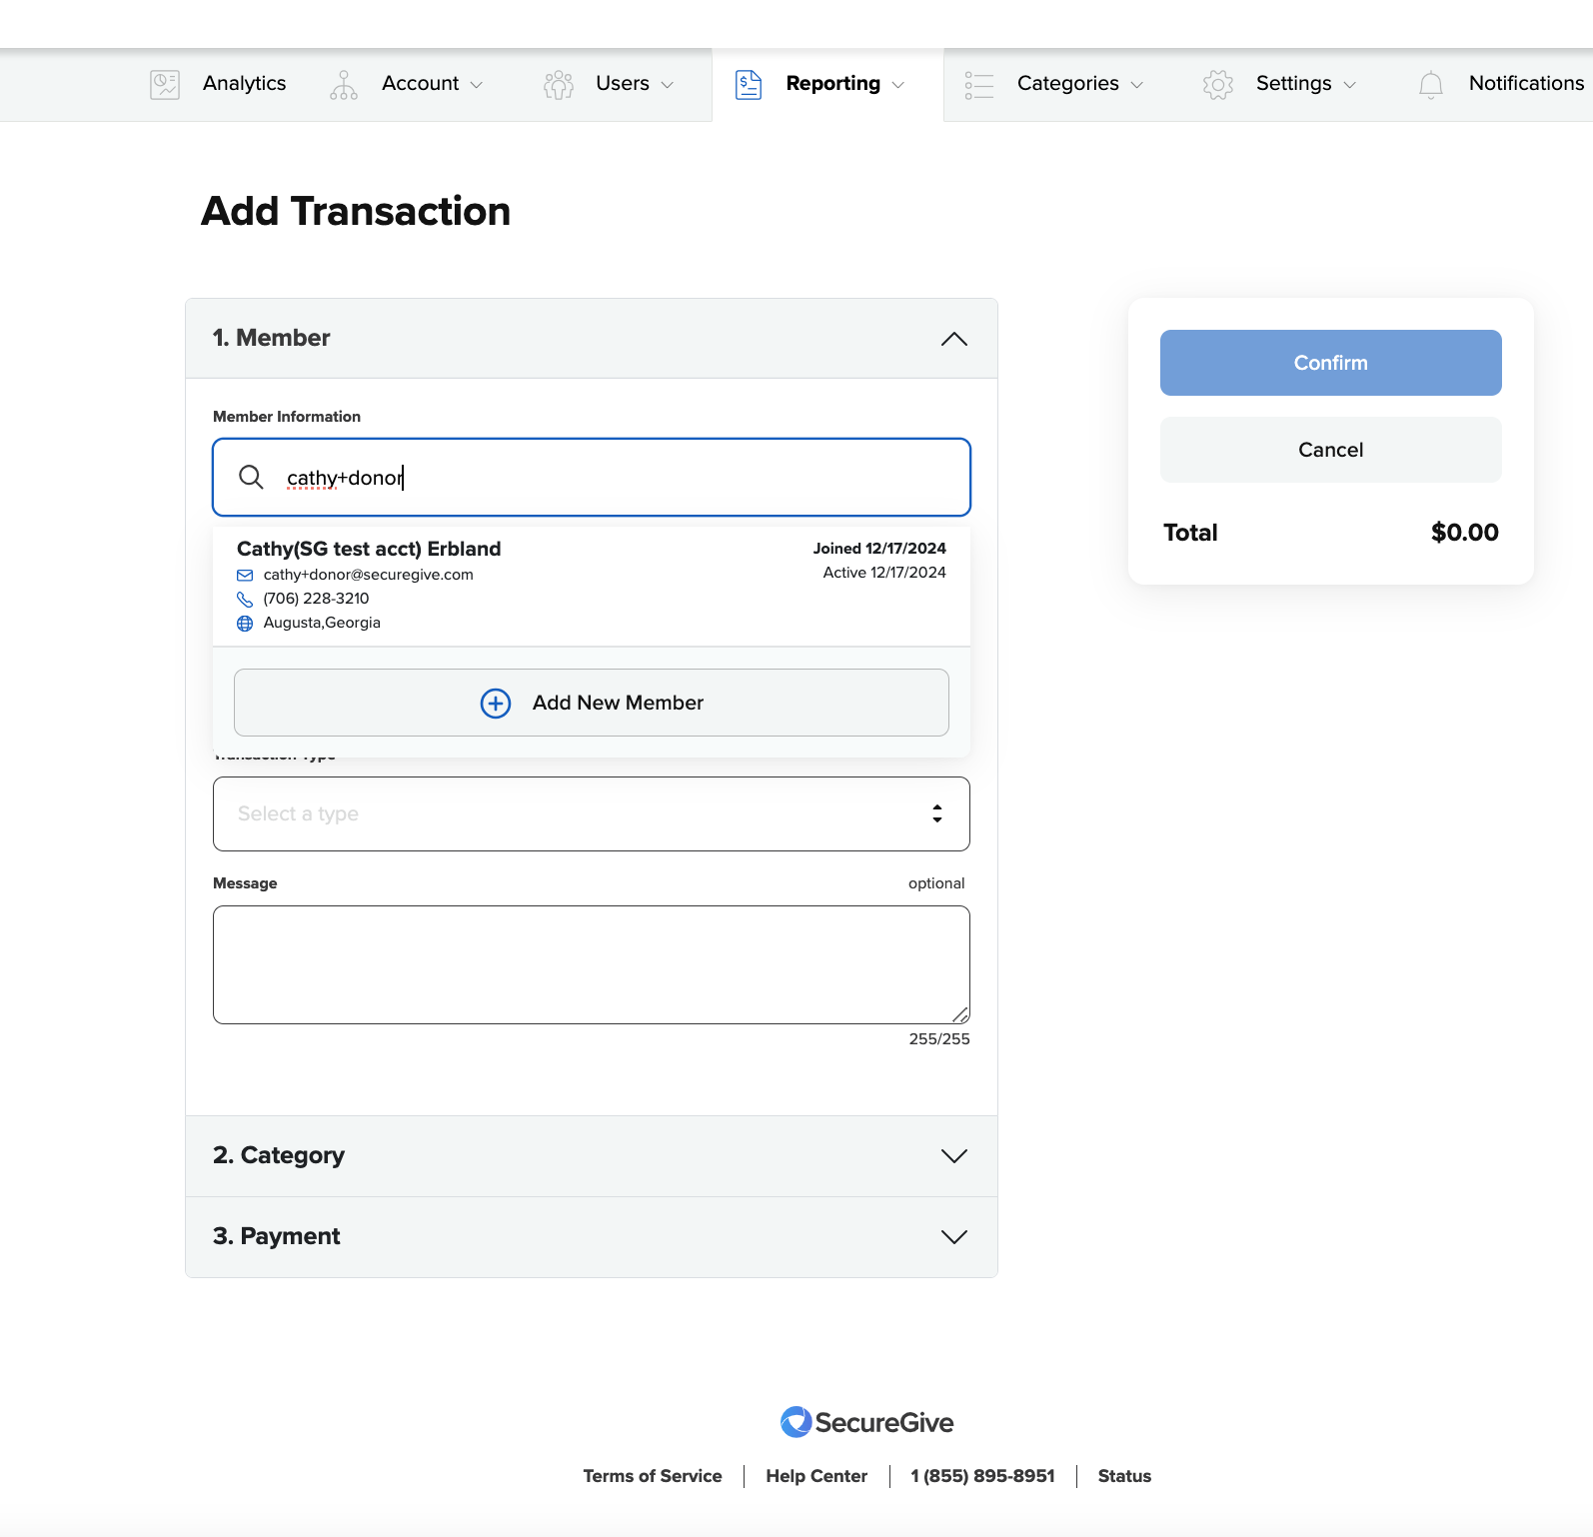The height and width of the screenshot is (1537, 1593).
Task: Click the Reporting document icon
Action: pyautogui.click(x=749, y=84)
